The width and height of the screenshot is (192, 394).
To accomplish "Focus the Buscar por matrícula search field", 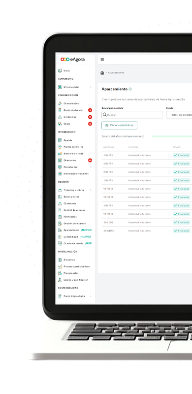I will point(132,115).
